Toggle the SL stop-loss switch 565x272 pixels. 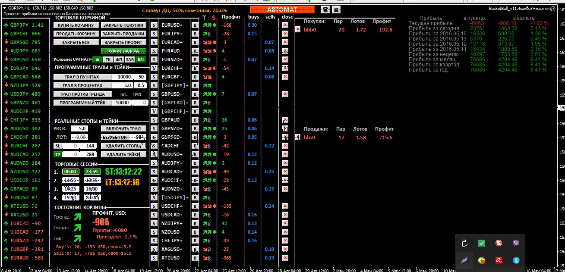[x=57, y=146]
